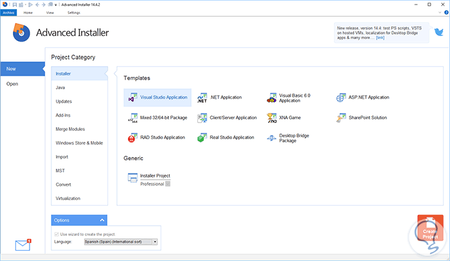Switch to the Home ribbon tab
450x261 pixels.
tap(28, 13)
